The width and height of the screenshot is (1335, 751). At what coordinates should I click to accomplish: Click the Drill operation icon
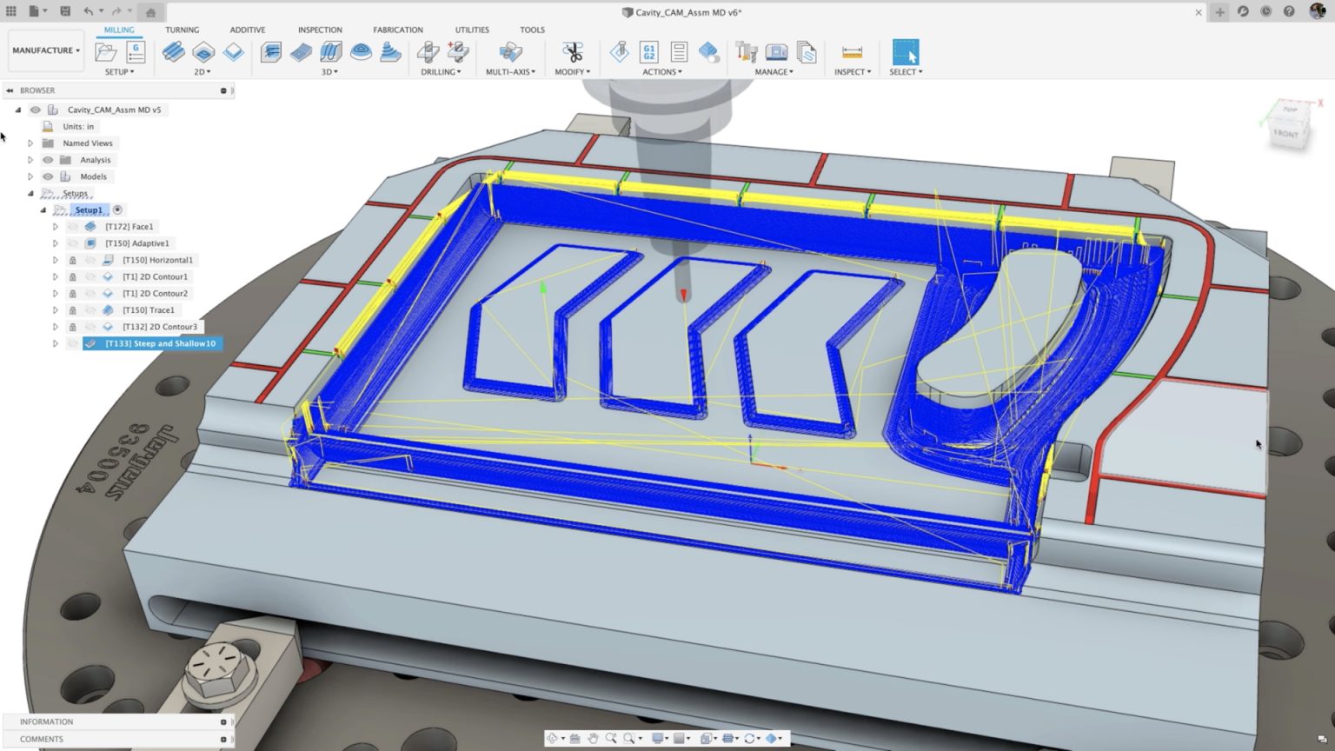[428, 52]
